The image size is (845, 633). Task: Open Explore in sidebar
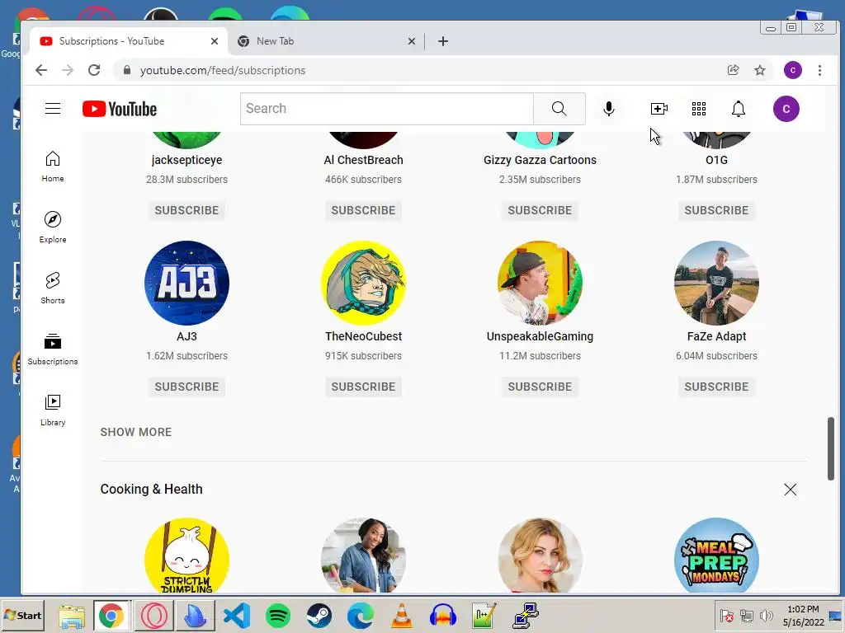click(x=53, y=227)
